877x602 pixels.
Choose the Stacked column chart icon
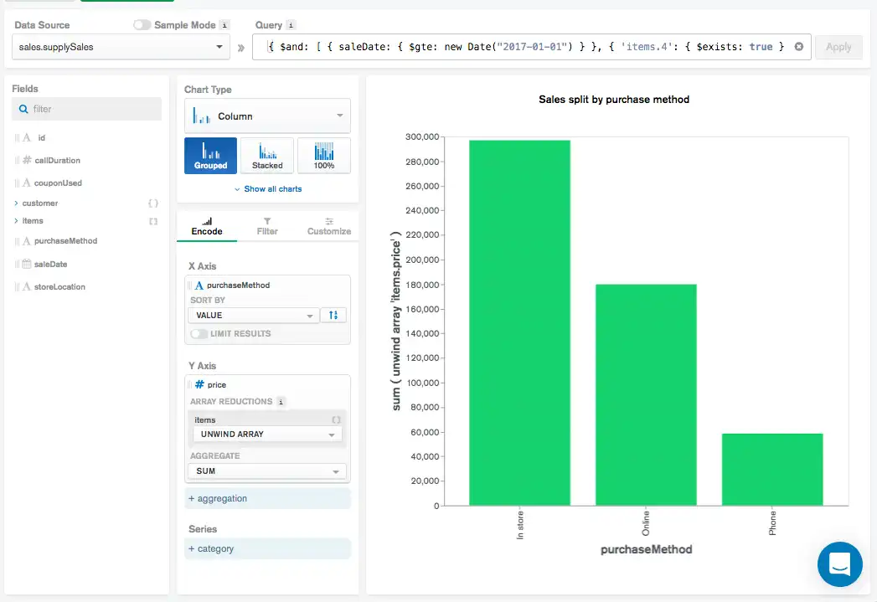267,155
